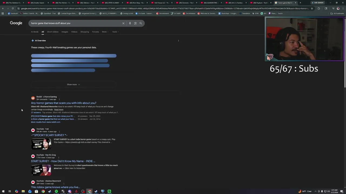Open Google Lens image search icon

135,23
